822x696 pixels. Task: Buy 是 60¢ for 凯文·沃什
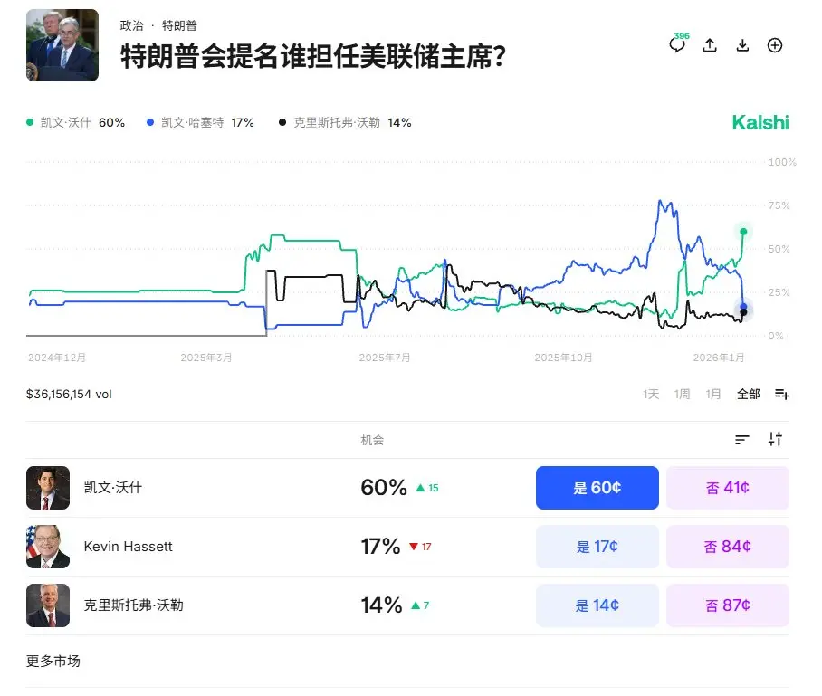(x=597, y=488)
